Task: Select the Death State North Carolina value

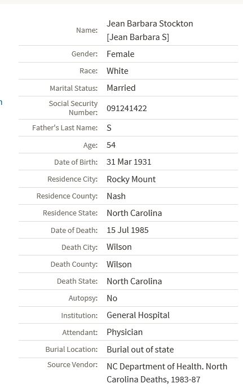Action: (x=134, y=281)
